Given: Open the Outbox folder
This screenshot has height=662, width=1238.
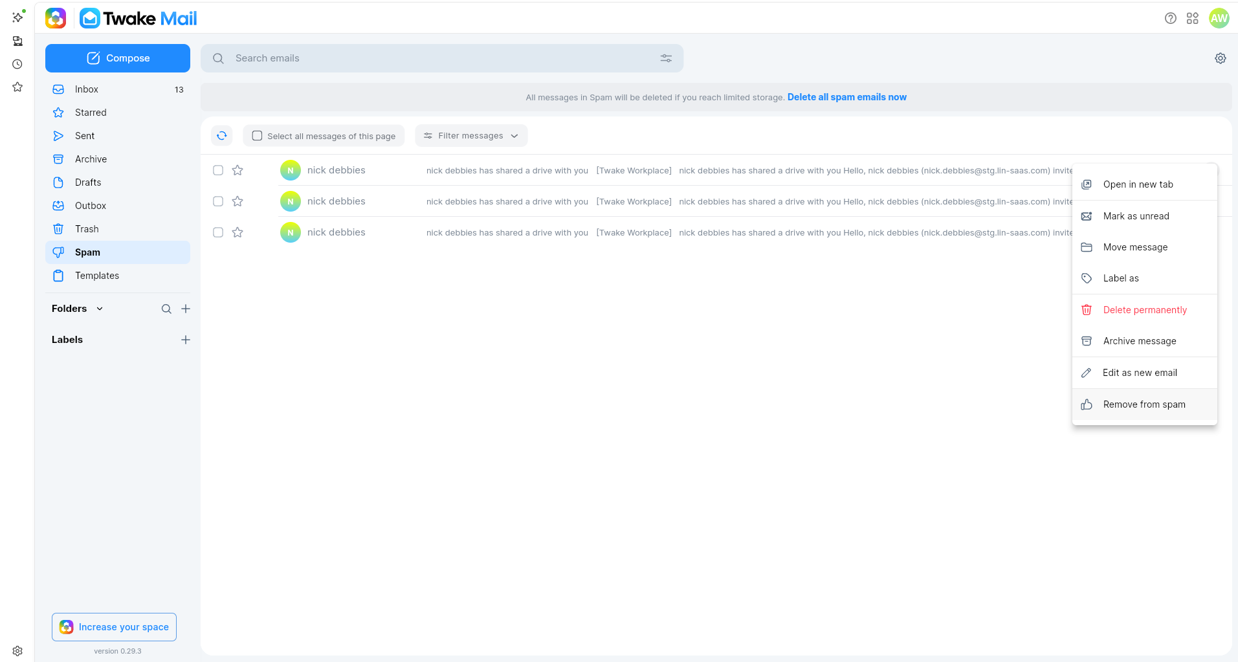Looking at the screenshot, I should click(118, 206).
